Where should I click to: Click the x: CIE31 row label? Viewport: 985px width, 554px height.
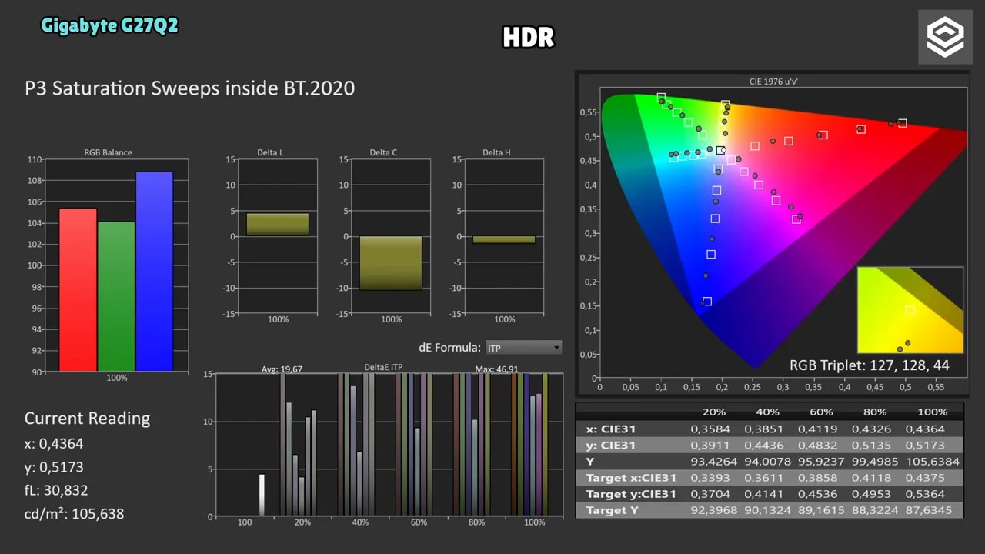pos(611,429)
